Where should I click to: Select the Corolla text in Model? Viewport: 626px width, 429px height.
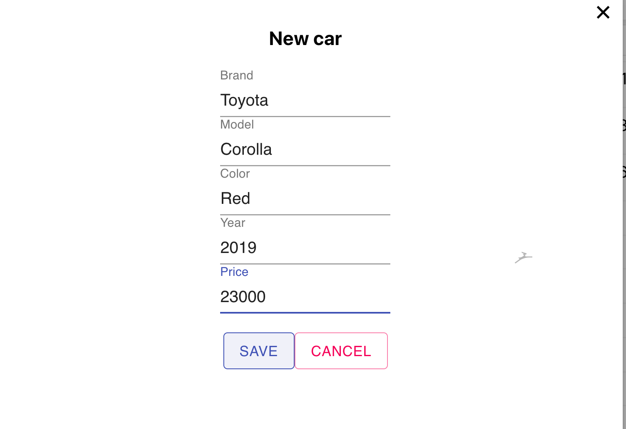[x=246, y=149]
